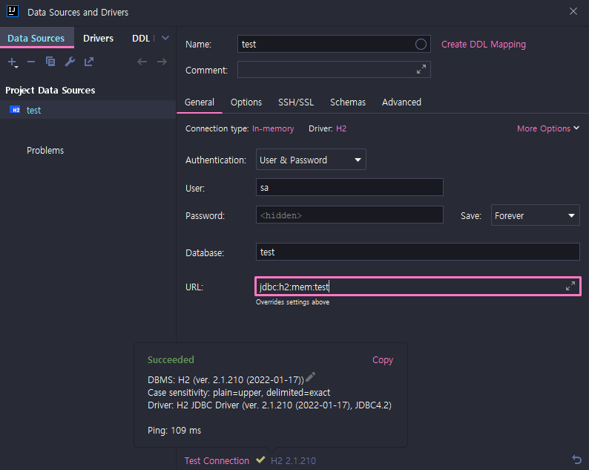
Task: Click the color circle in the Name field
Action: 421,45
